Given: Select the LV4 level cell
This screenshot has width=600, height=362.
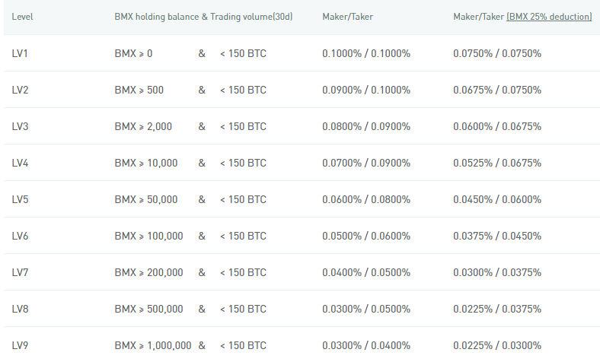Looking at the screenshot, I should 20,163.
